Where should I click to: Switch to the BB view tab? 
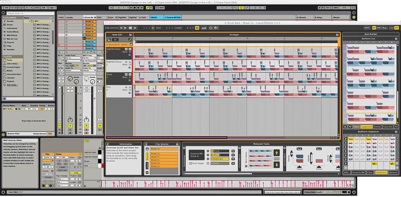tap(374, 28)
